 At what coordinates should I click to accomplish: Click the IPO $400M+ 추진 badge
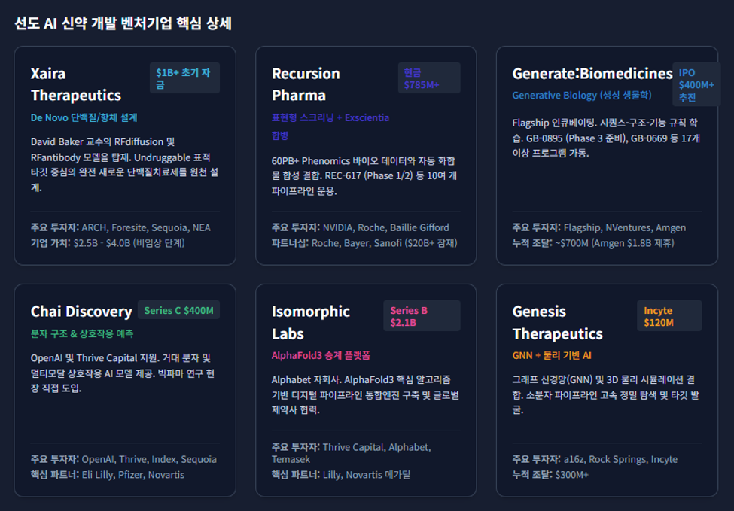pos(696,85)
